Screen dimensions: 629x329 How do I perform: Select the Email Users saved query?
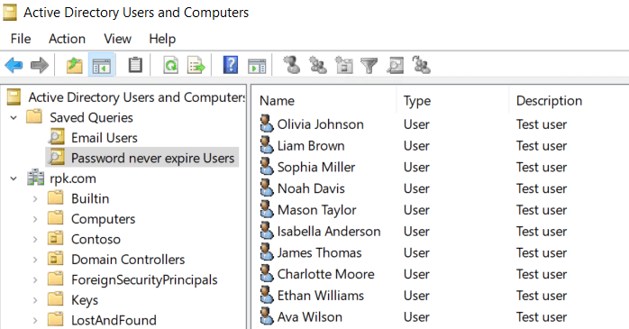[x=105, y=138]
